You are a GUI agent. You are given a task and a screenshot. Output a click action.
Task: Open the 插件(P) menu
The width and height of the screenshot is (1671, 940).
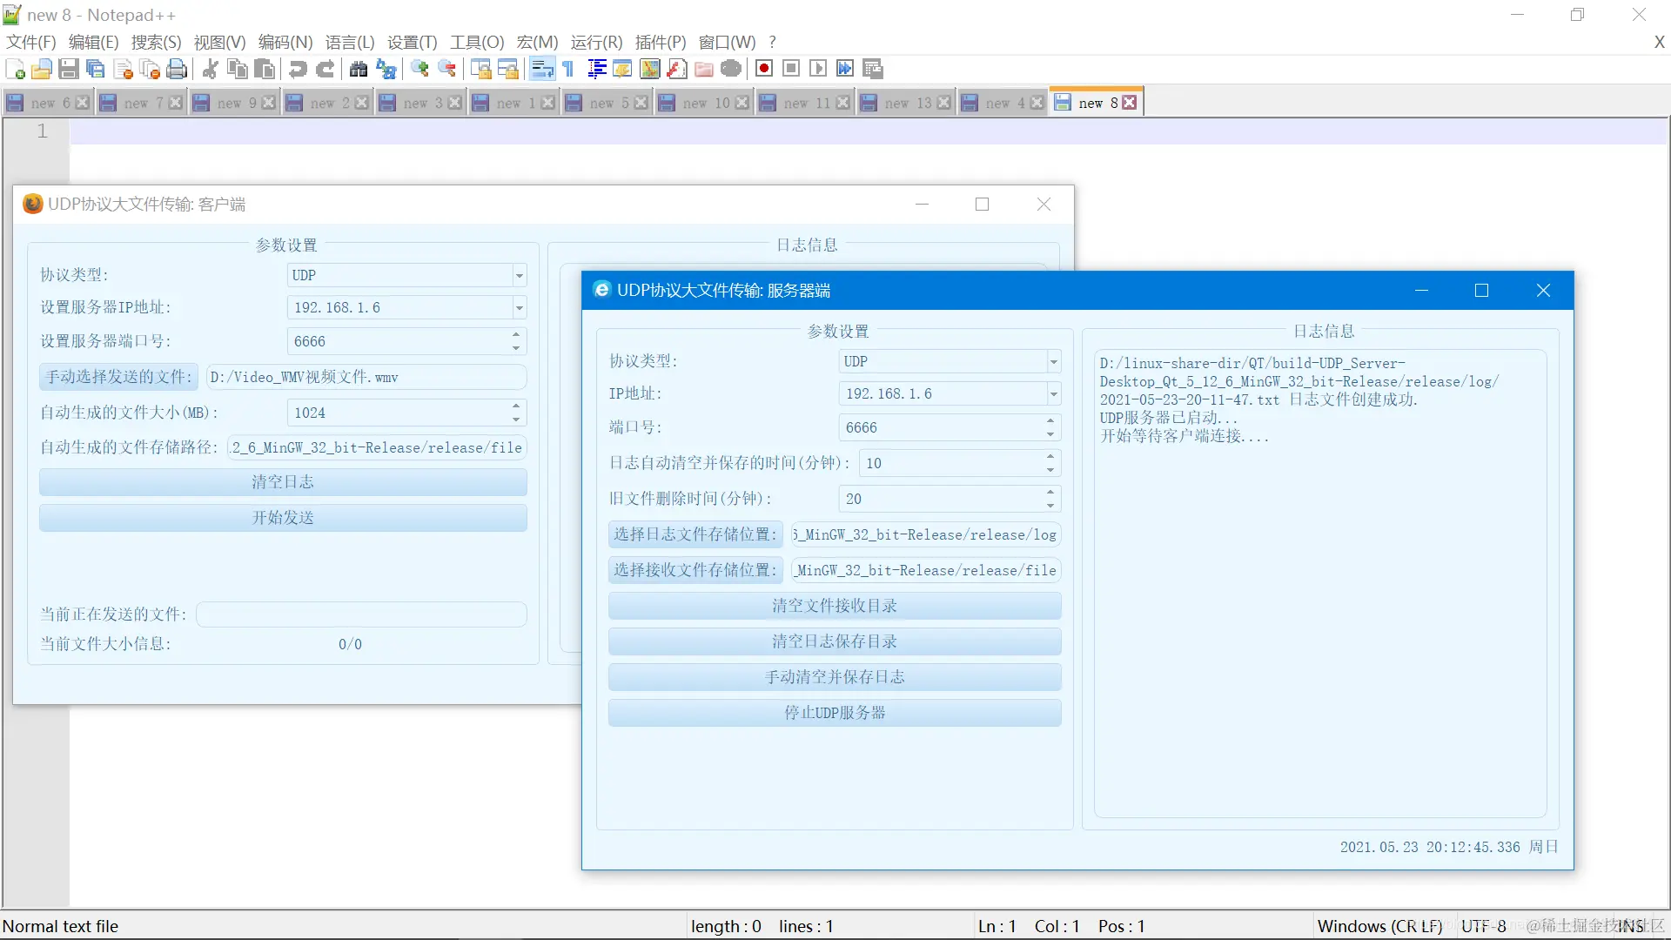(x=660, y=42)
